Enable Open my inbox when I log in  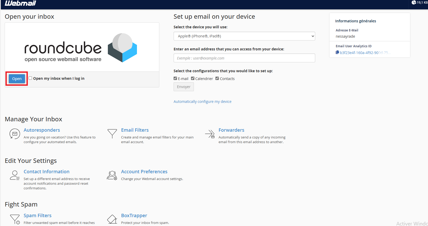tap(30, 78)
